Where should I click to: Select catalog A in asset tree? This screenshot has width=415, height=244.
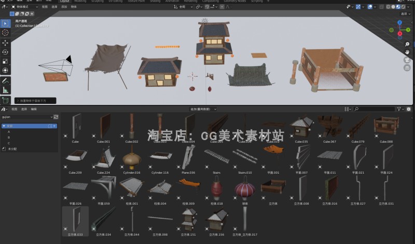(x=9, y=132)
